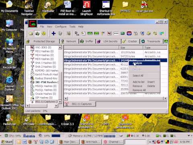Open the TFTPD32 desktop folder

tap(125, 7)
